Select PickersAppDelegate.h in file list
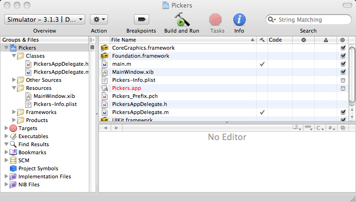The width and height of the screenshot is (356, 202). click(x=139, y=104)
